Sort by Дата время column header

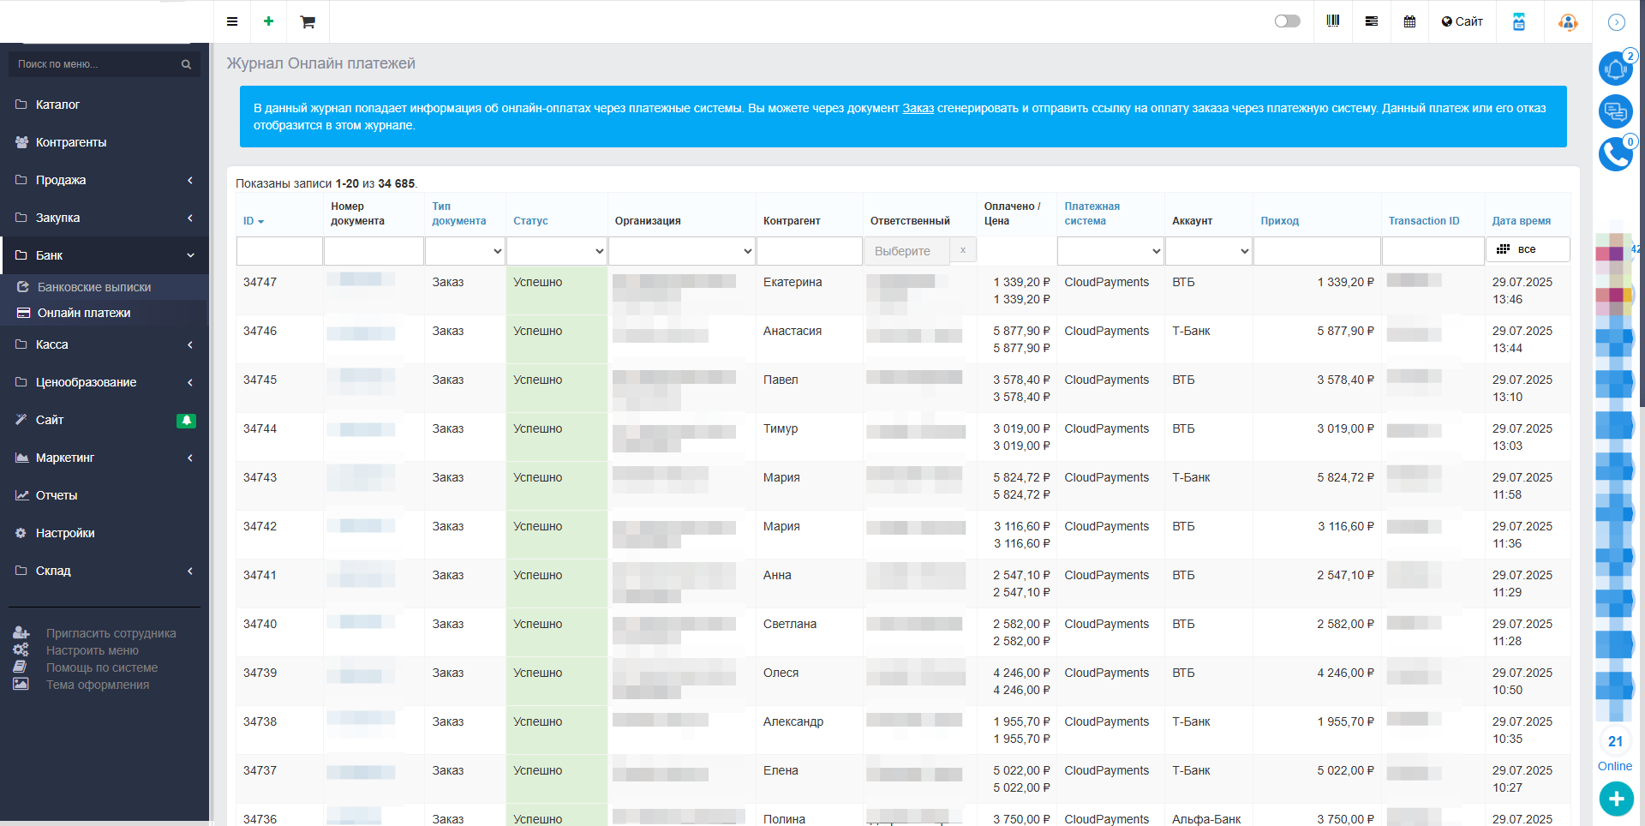pyautogui.click(x=1521, y=221)
